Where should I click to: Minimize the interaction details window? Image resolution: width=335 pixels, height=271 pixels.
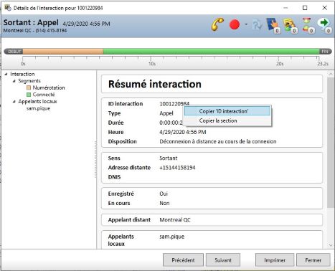[x=286, y=8]
